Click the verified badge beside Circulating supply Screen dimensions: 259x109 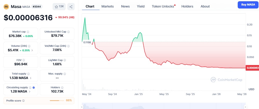tap(34, 87)
